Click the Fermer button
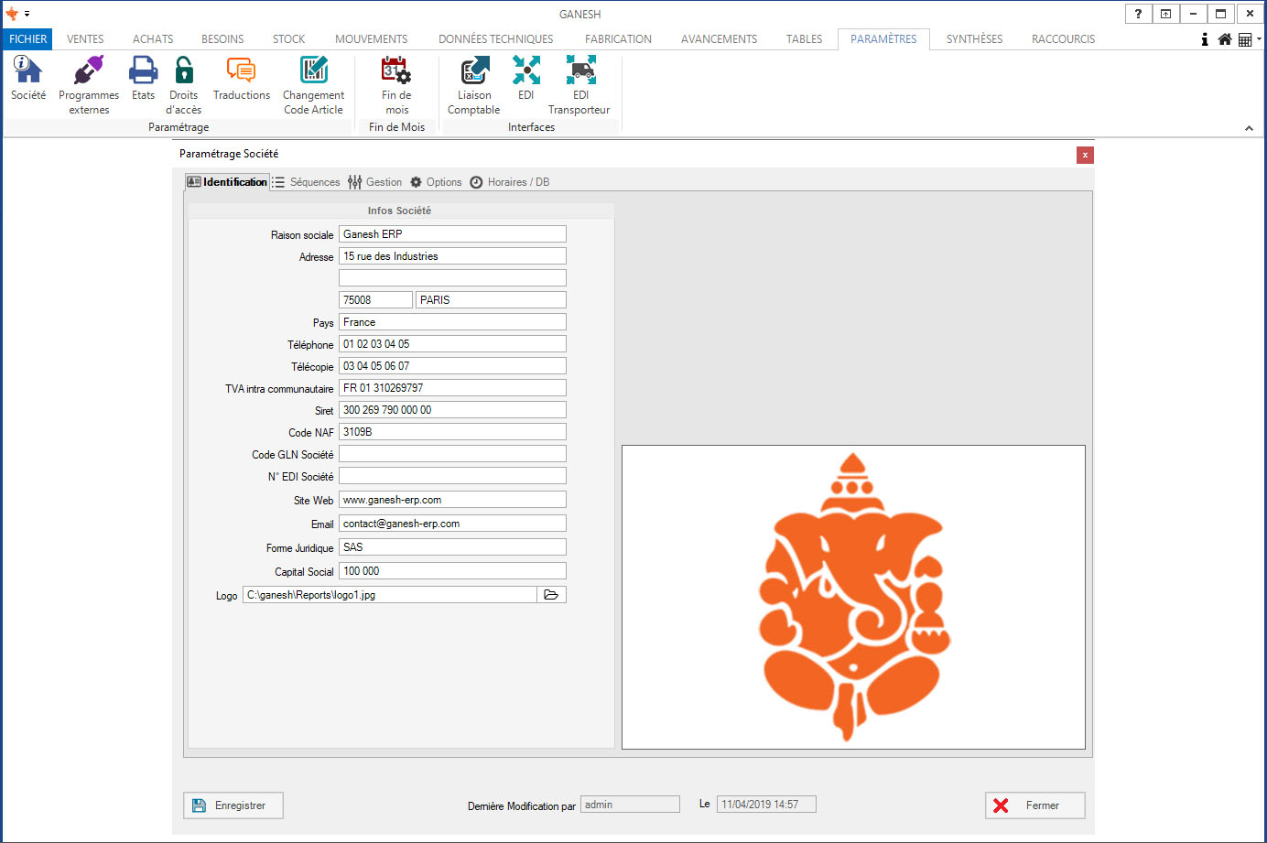Screen dimensions: 1267x843 click(x=1034, y=805)
